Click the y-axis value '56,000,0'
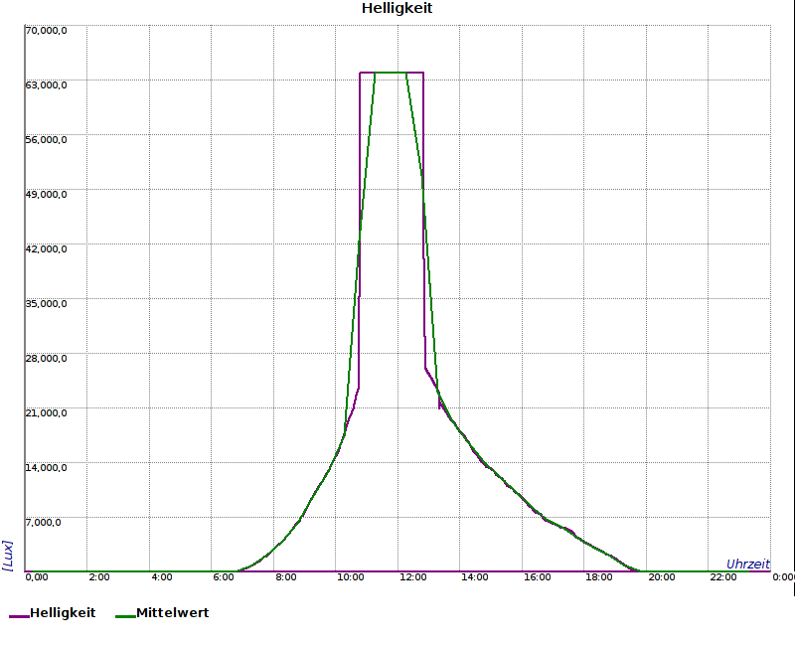 coord(46,140)
